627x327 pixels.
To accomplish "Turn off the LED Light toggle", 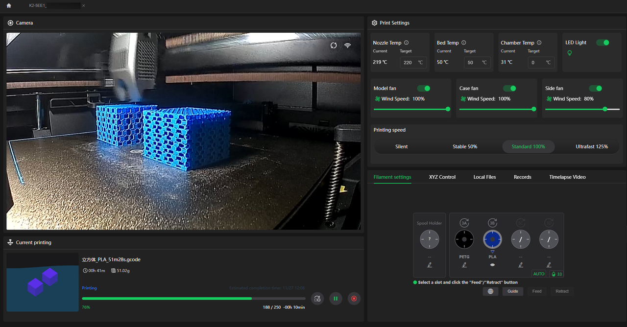I will (x=603, y=43).
